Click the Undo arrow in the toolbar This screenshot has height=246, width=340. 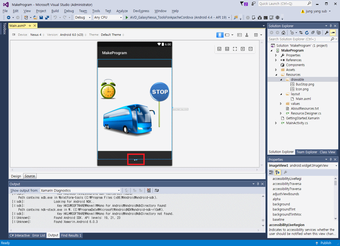pos(55,17)
